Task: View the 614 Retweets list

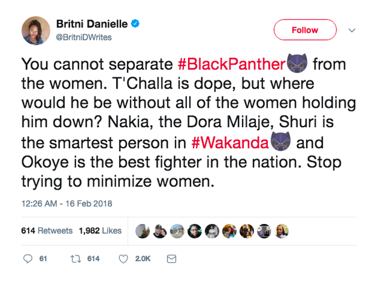Action: (x=47, y=231)
